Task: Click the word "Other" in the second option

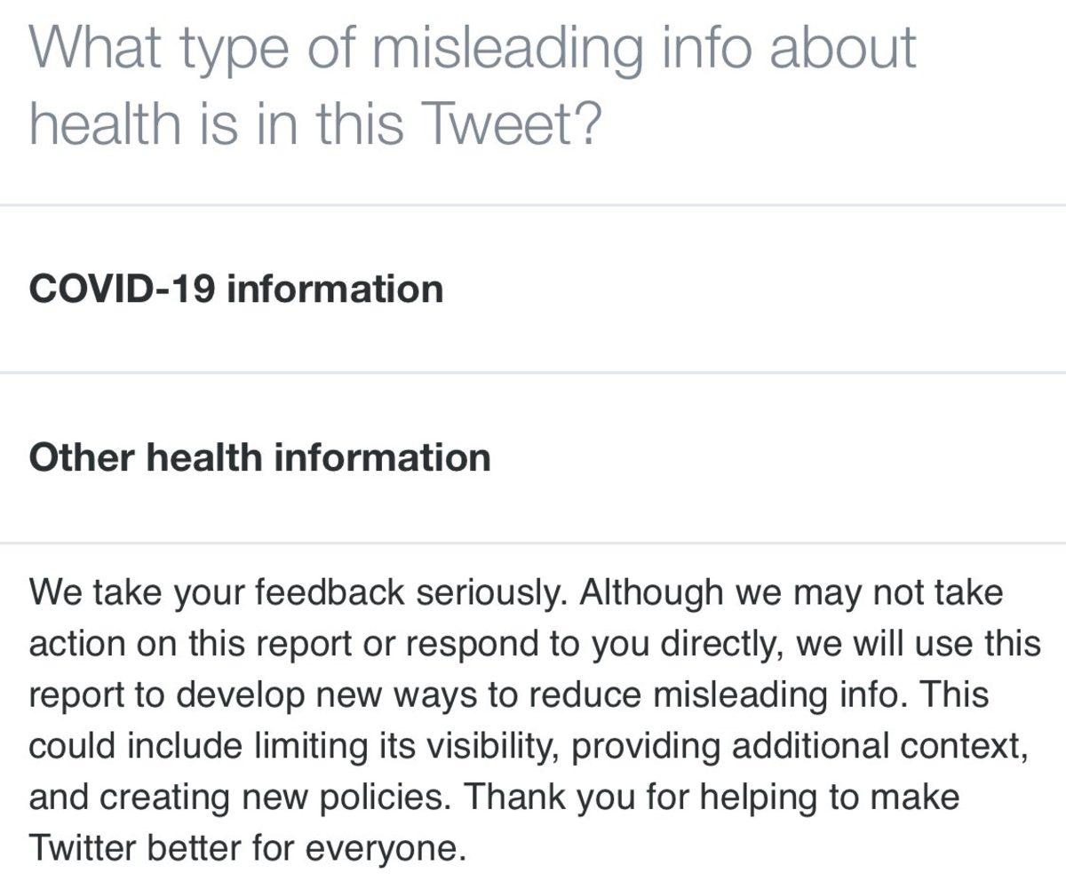Action: tap(81, 458)
